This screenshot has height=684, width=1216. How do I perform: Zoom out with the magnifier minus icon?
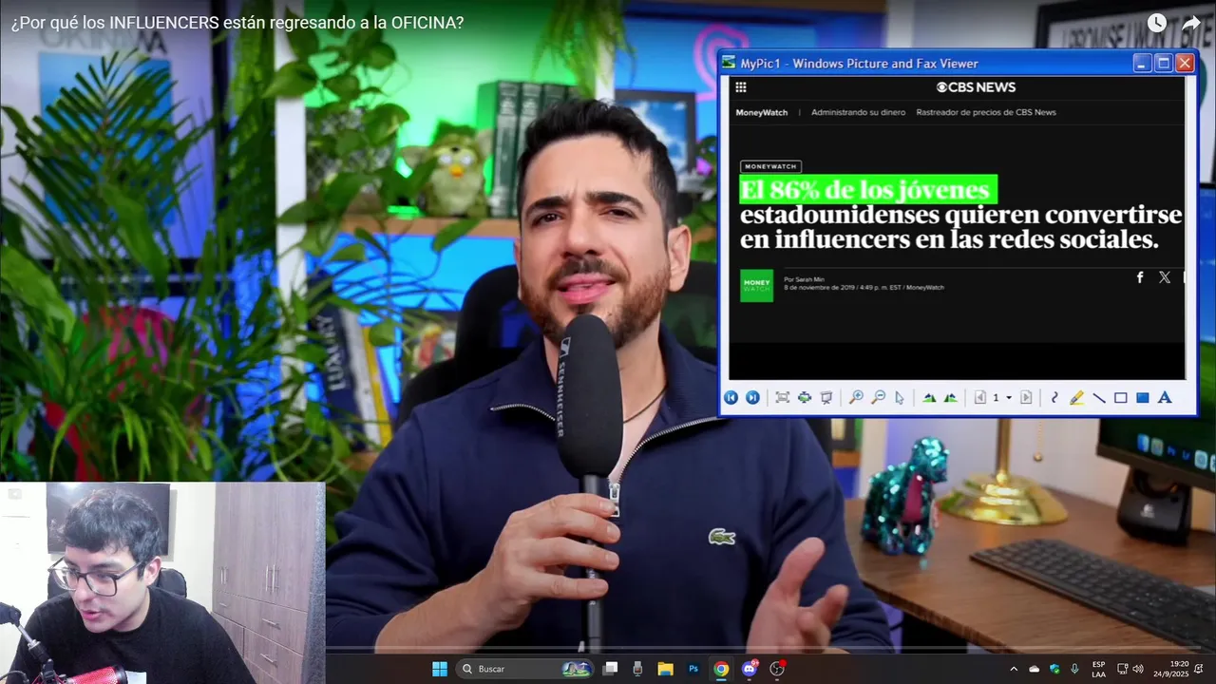878,398
